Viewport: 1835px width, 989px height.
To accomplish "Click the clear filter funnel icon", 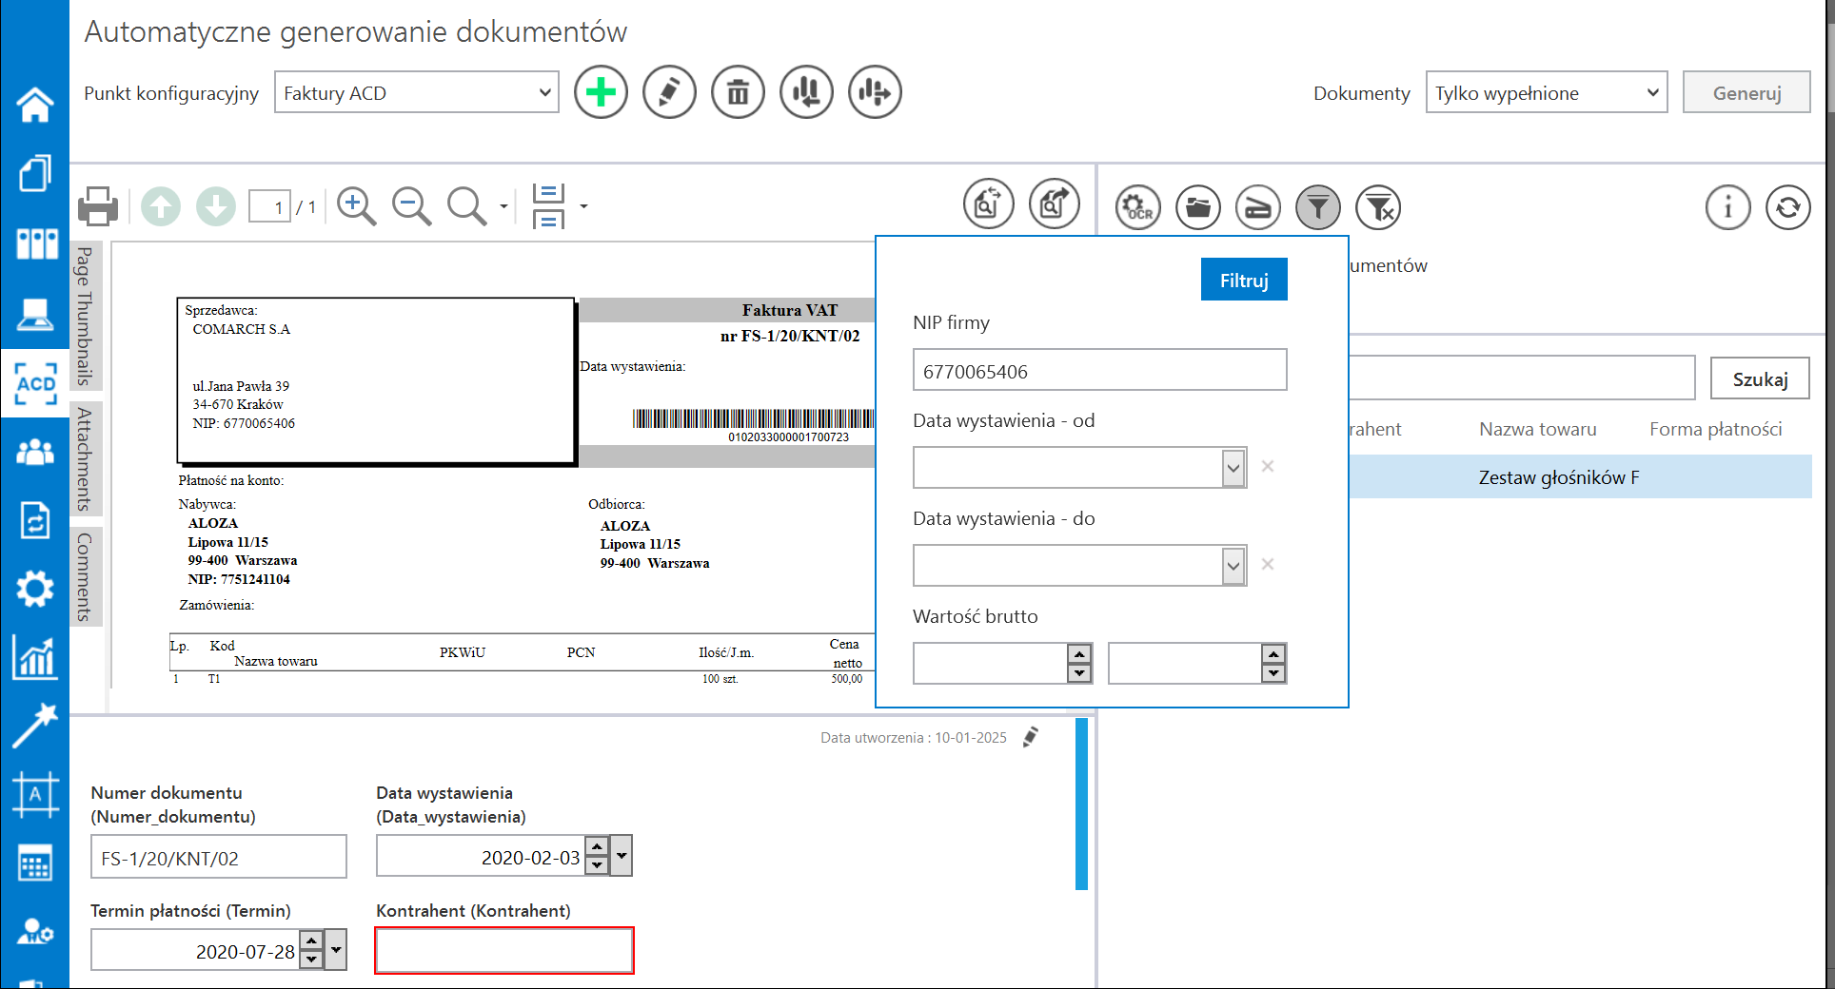I will (x=1378, y=206).
